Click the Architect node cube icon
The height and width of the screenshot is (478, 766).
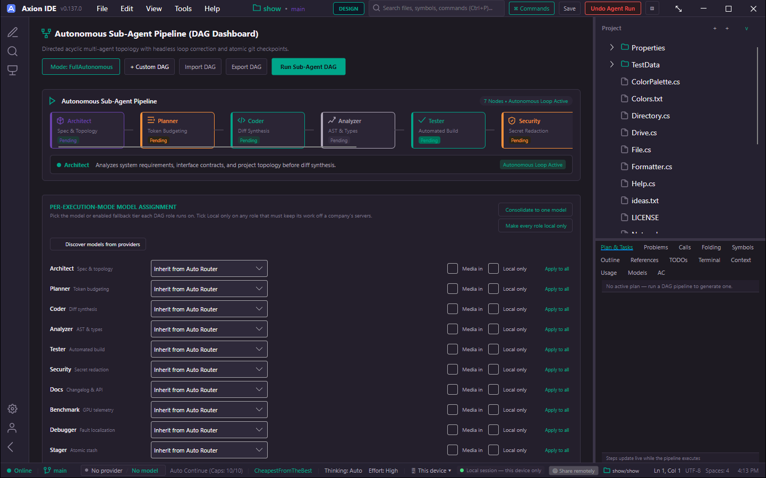[x=61, y=121]
